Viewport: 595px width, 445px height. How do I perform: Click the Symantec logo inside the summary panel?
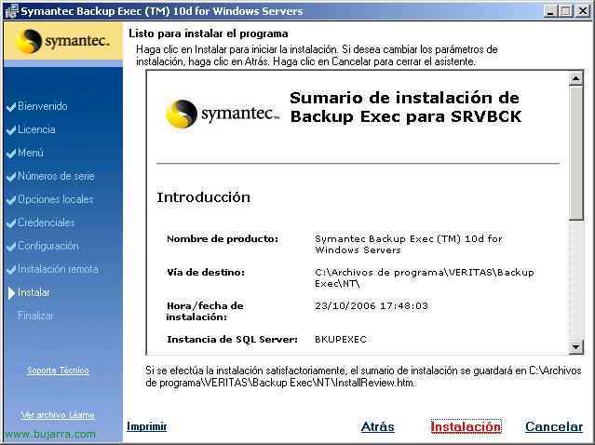click(223, 114)
